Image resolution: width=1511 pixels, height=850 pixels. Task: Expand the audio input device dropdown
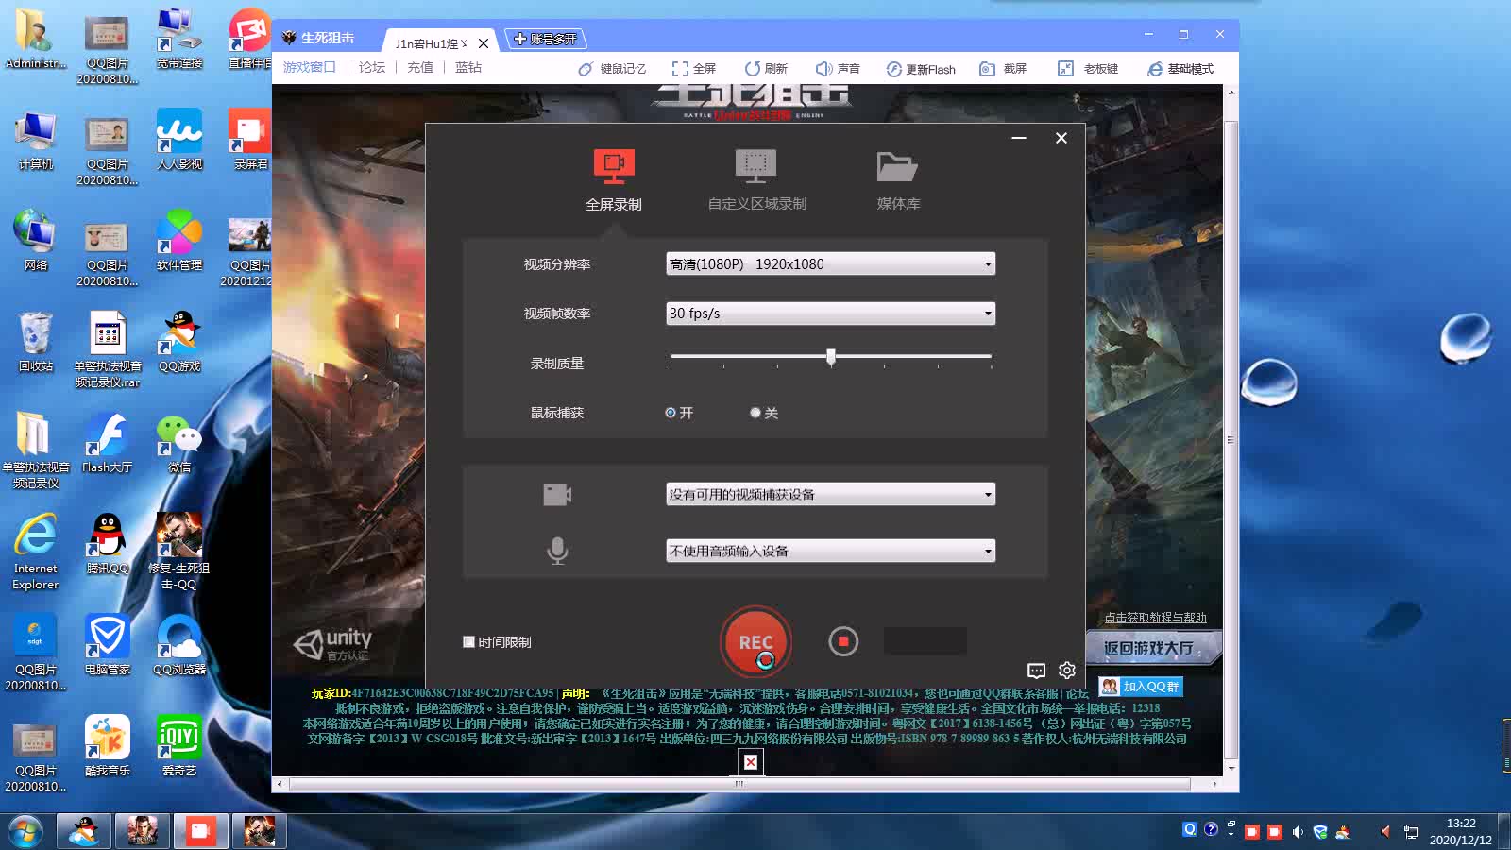click(x=831, y=551)
